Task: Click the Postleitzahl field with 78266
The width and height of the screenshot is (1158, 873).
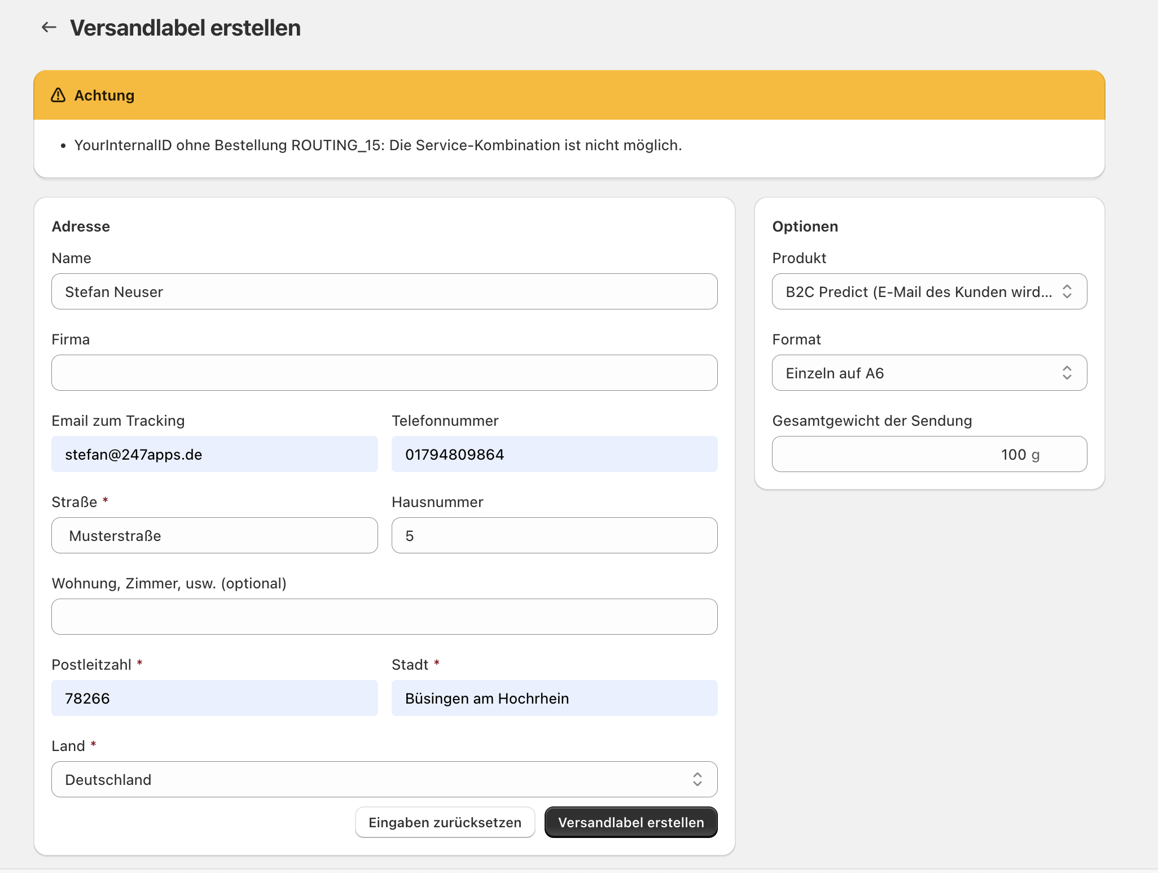Action: 214,699
